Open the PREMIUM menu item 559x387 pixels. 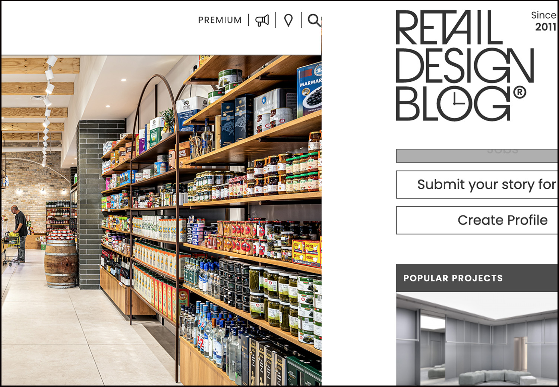click(x=220, y=20)
